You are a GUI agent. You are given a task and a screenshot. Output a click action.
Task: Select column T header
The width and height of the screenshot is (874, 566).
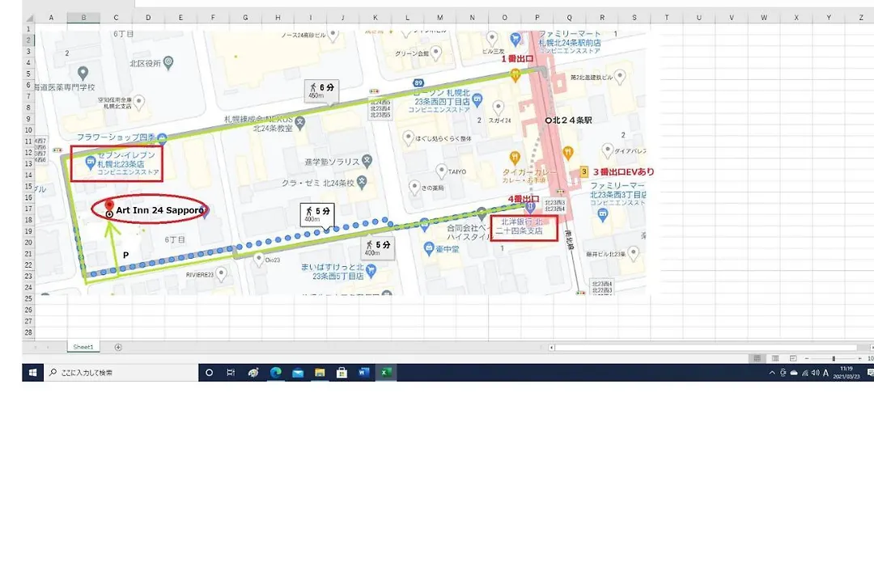[x=667, y=18]
